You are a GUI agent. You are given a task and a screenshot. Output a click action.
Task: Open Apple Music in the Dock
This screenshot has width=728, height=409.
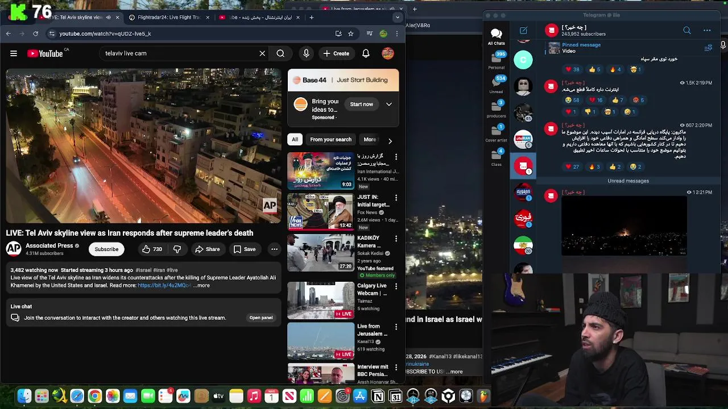254,396
